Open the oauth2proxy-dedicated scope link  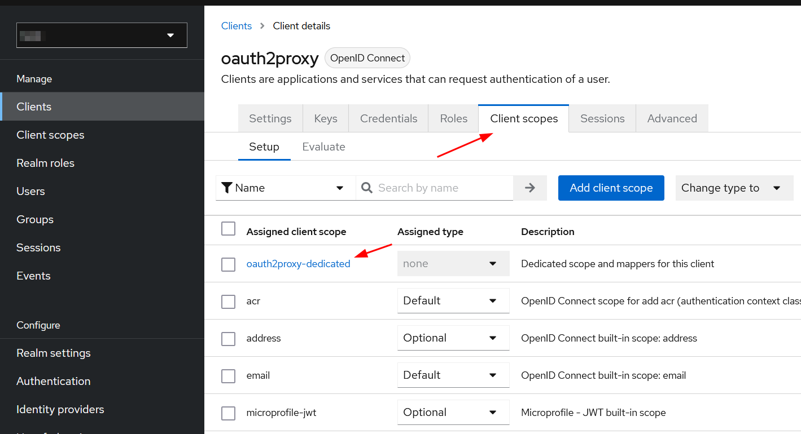click(298, 264)
